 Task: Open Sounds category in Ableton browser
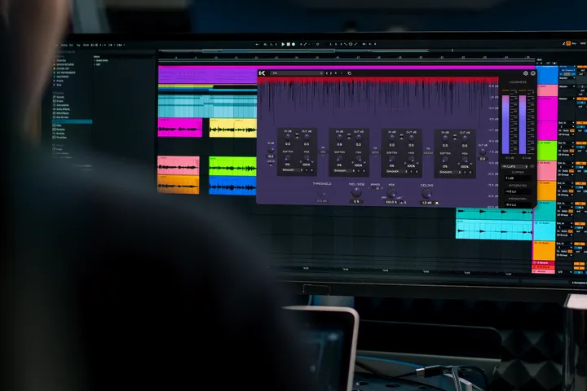(58, 97)
